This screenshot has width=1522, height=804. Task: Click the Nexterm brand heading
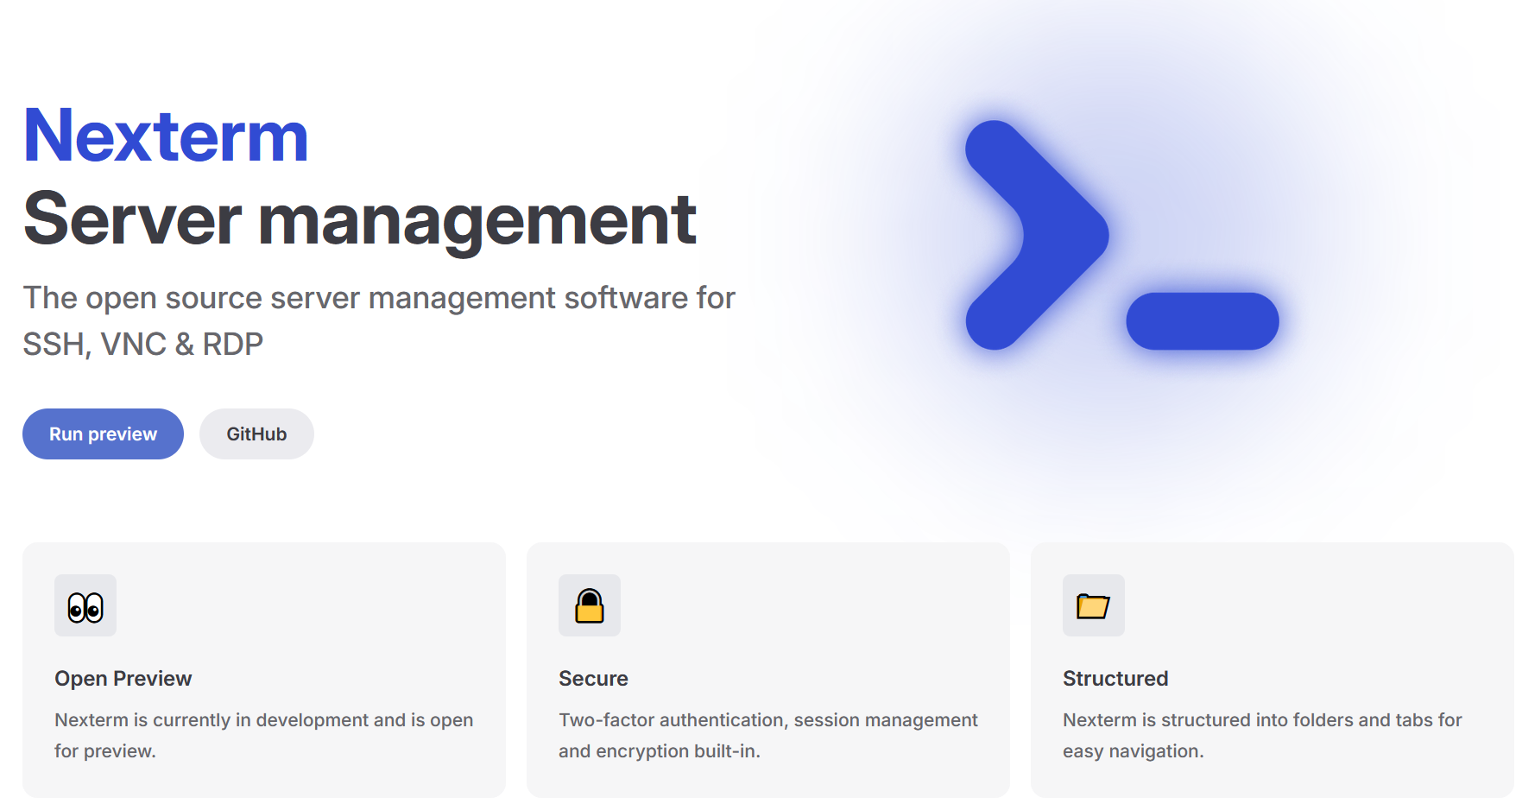tap(165, 136)
